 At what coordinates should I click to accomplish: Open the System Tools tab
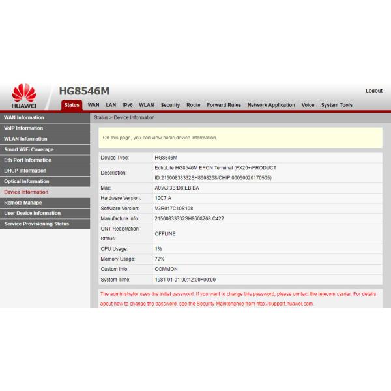coord(337,105)
